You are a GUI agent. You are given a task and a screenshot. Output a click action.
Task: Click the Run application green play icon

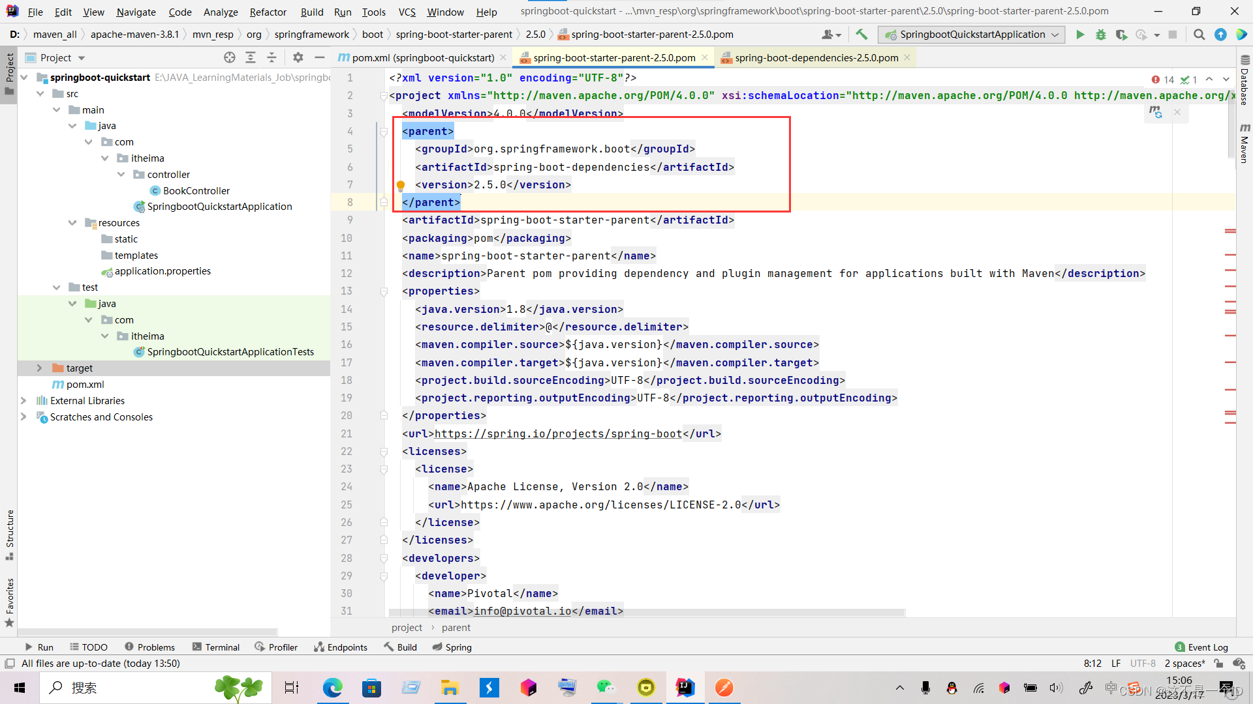coord(1080,35)
